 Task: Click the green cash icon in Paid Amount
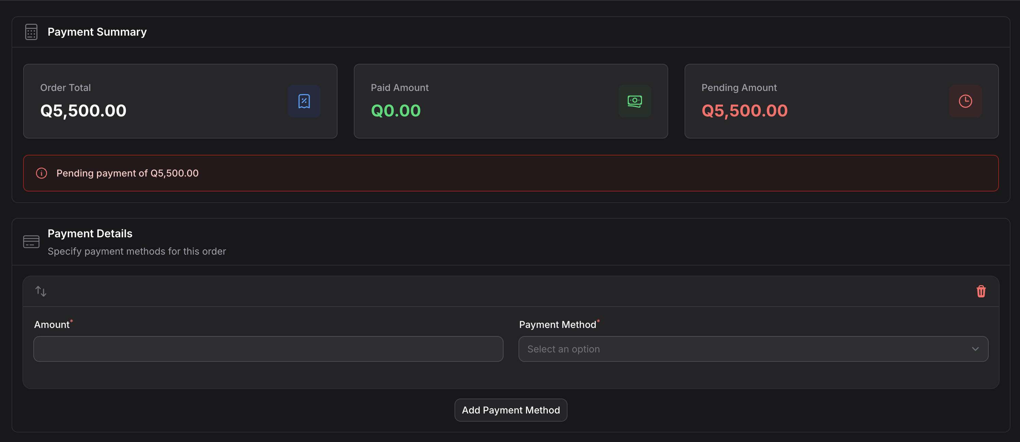[x=634, y=101]
